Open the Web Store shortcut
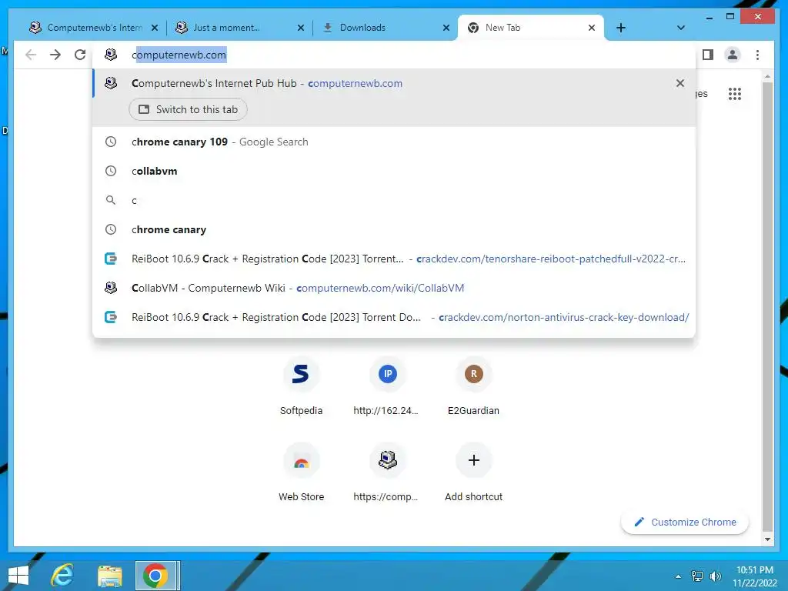This screenshot has height=591, width=788. [301, 473]
